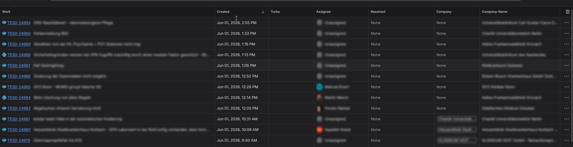The height and width of the screenshot is (147, 573).
Task: Select created date Jun 01, 2026, 9:40 AM
Action: point(237,140)
